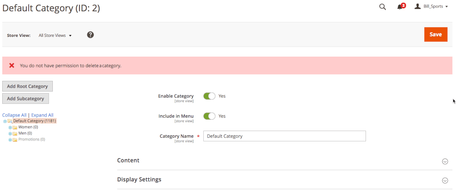Toggle the Enable Category switch

(209, 96)
